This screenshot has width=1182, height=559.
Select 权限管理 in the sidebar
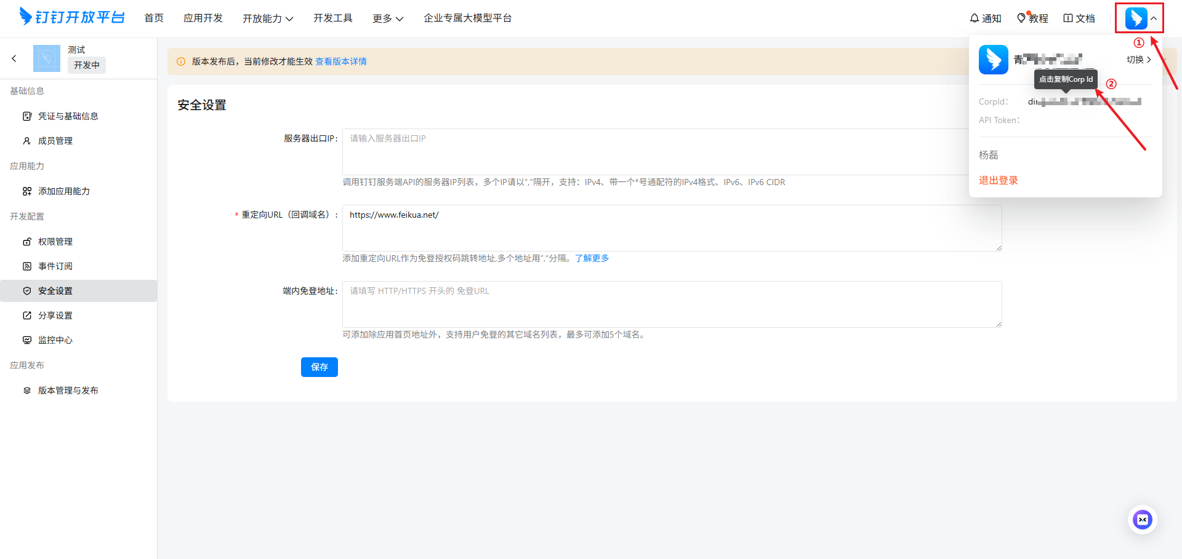click(55, 242)
